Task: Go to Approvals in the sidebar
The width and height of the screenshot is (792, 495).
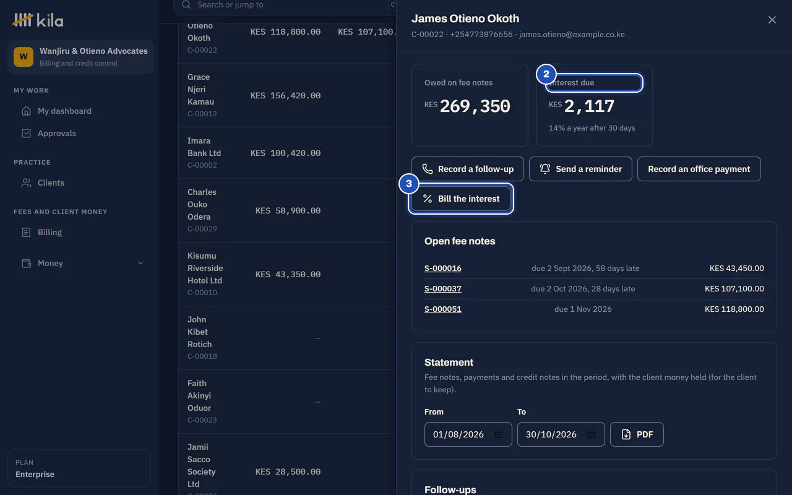Action: [80, 133]
